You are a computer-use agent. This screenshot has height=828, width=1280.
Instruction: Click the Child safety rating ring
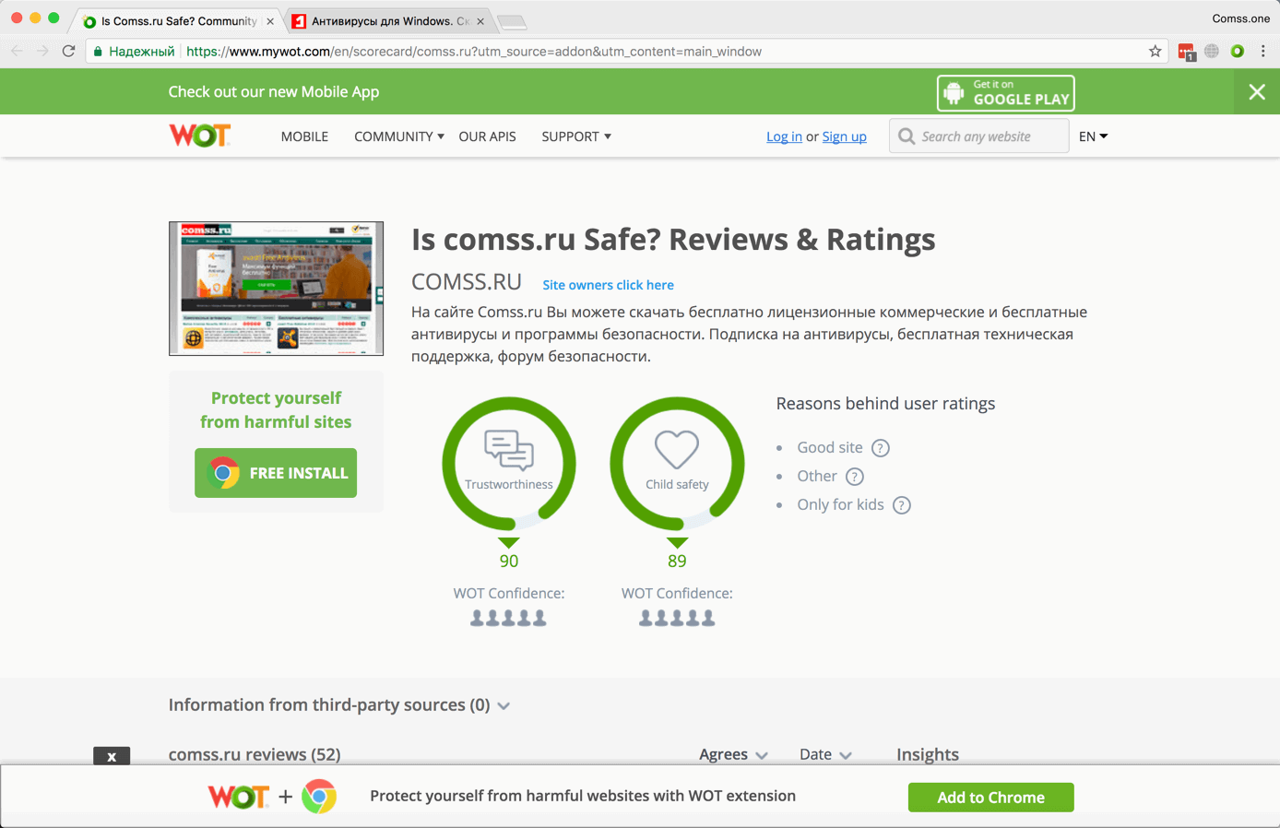pos(677,464)
